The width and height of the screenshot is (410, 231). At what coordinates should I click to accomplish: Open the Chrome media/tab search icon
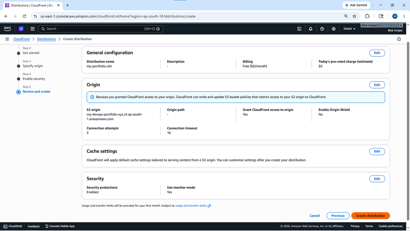pyautogui.click(x=381, y=16)
